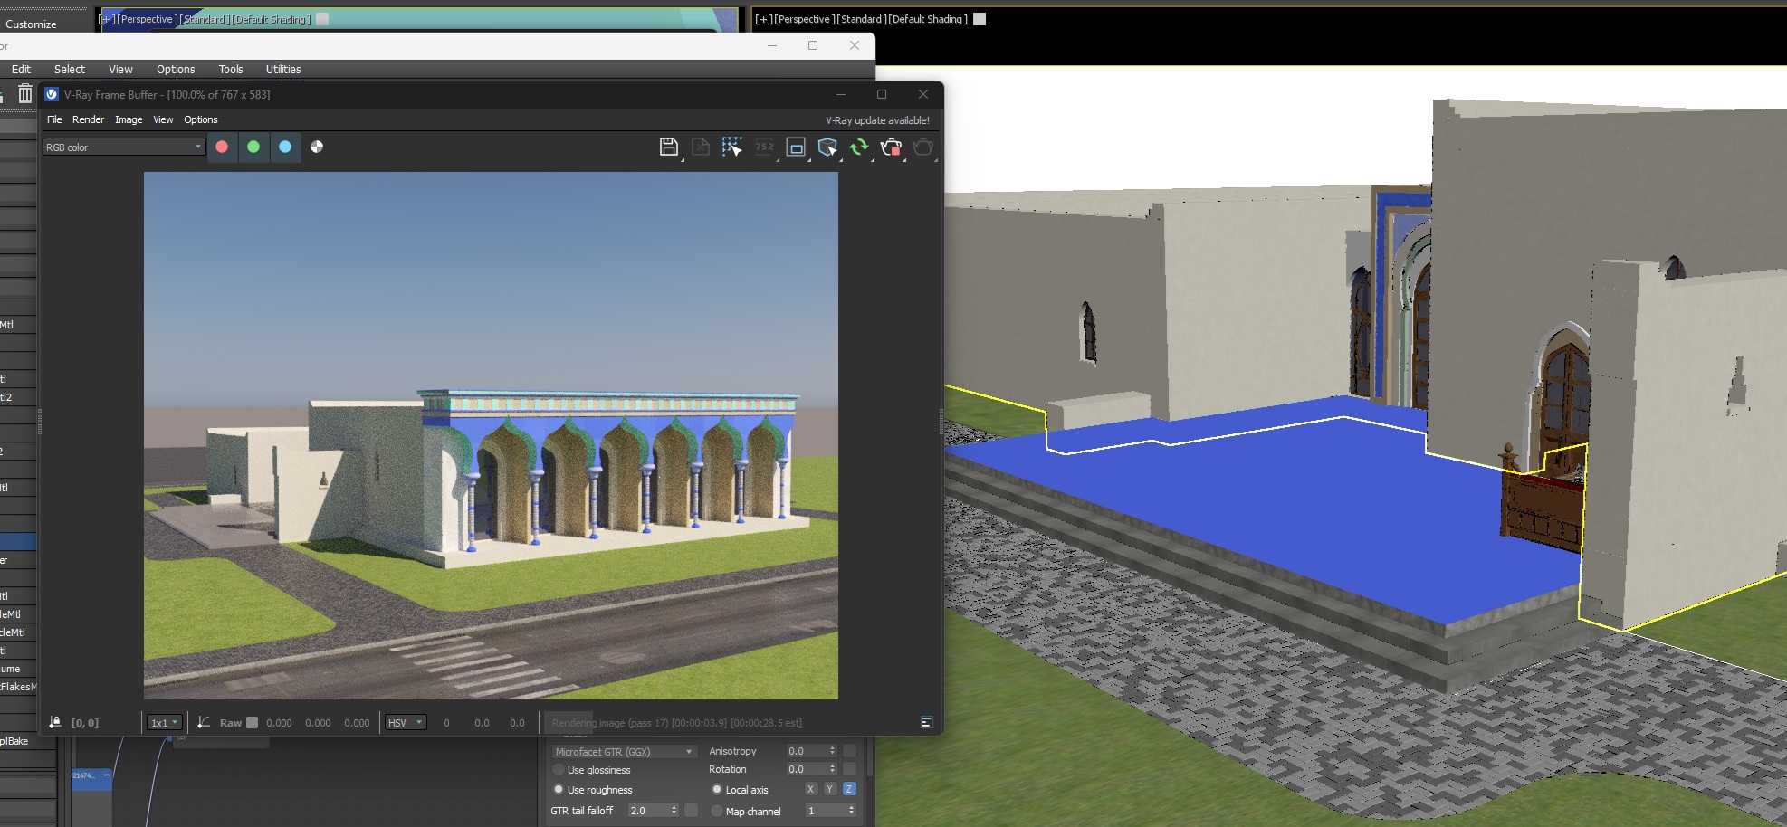Select the Use glossiness radio button
The height and width of the screenshot is (827, 1787).
559,770
